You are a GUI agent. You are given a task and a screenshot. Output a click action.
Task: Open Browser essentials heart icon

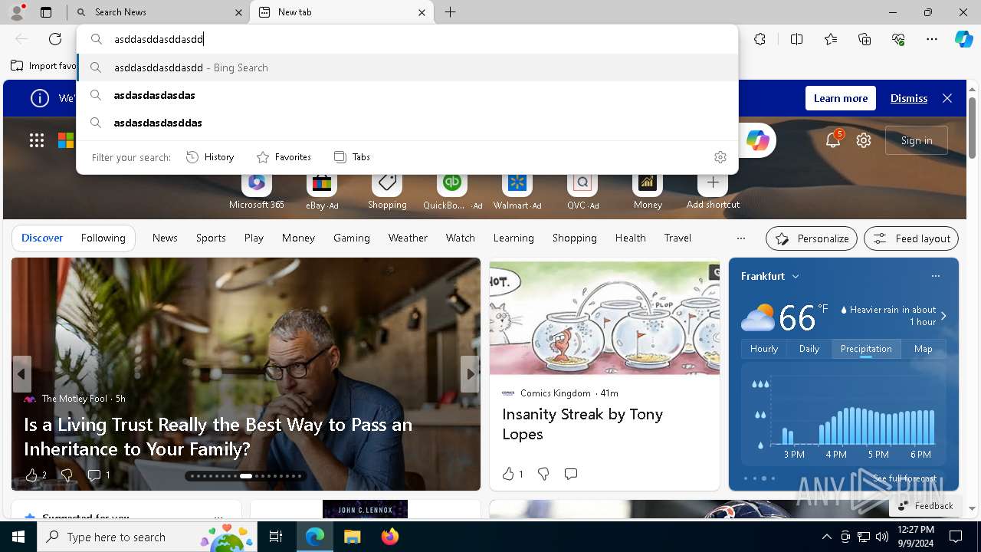tap(898, 39)
